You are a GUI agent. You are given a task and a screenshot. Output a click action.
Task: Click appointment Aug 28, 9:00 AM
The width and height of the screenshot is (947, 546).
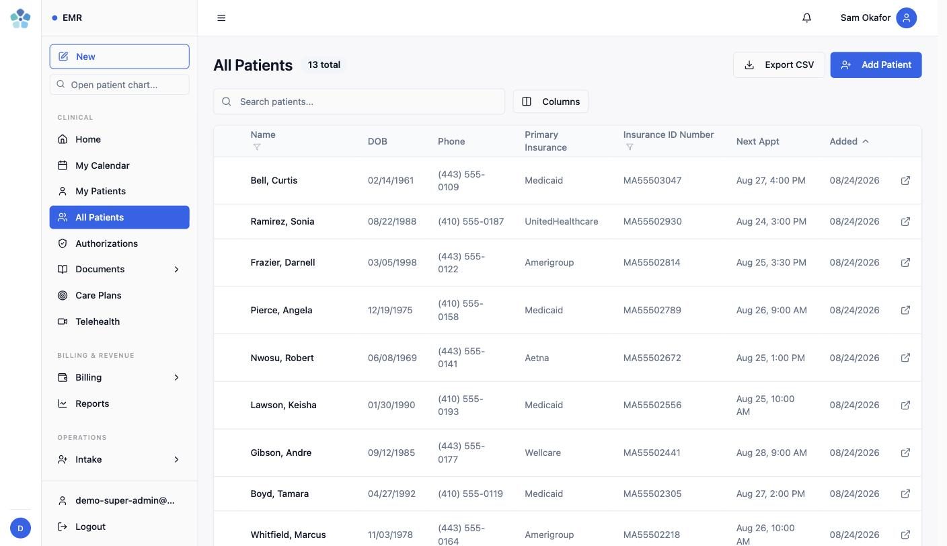click(x=771, y=453)
